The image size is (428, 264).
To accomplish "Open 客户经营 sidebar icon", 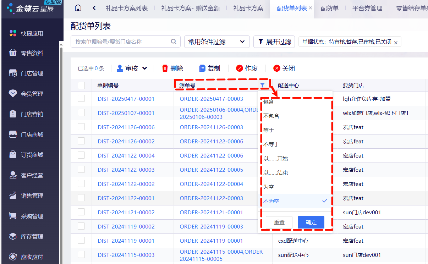I will pos(13,175).
